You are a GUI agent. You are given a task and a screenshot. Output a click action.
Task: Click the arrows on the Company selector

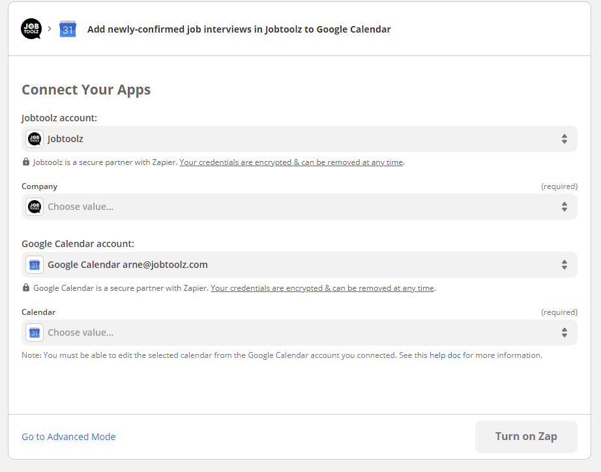pos(564,207)
